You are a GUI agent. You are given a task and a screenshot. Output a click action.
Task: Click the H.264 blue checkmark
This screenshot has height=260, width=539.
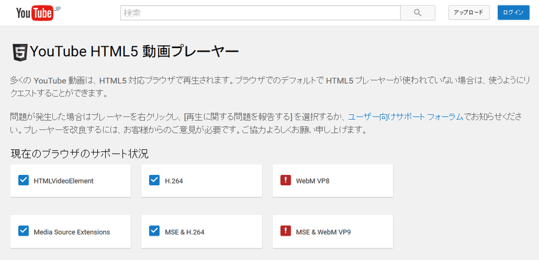(155, 180)
